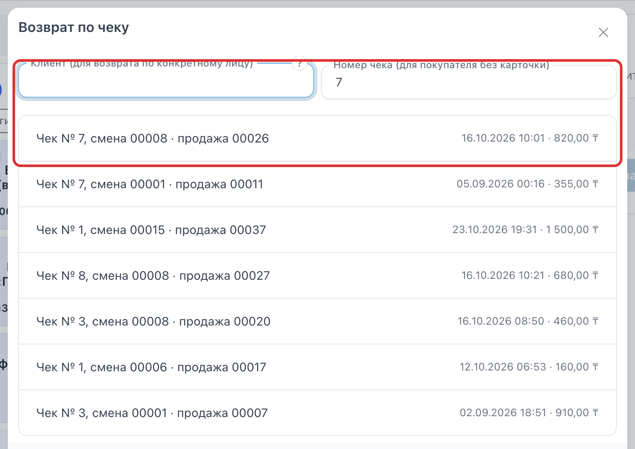Image resolution: width=635 pixels, height=449 pixels.
Task: Select receipt № 7, смена 00008, продажа 00026
Action: point(317,138)
